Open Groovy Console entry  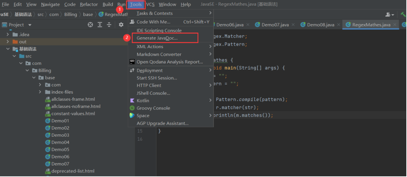tap(171, 108)
